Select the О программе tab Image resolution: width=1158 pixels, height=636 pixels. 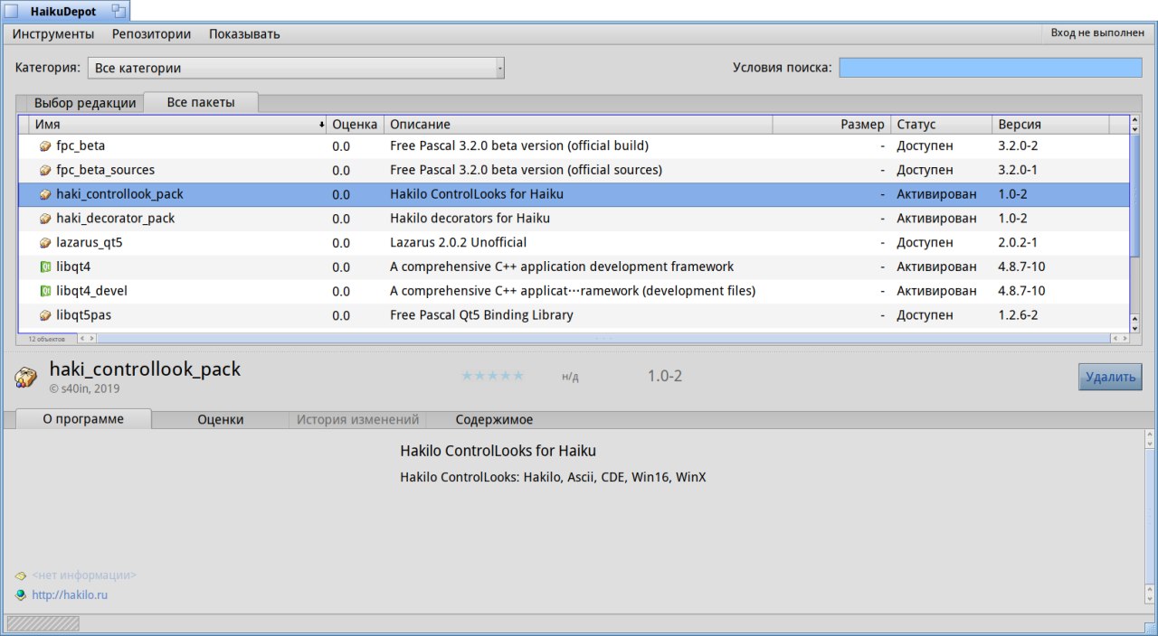pos(83,419)
